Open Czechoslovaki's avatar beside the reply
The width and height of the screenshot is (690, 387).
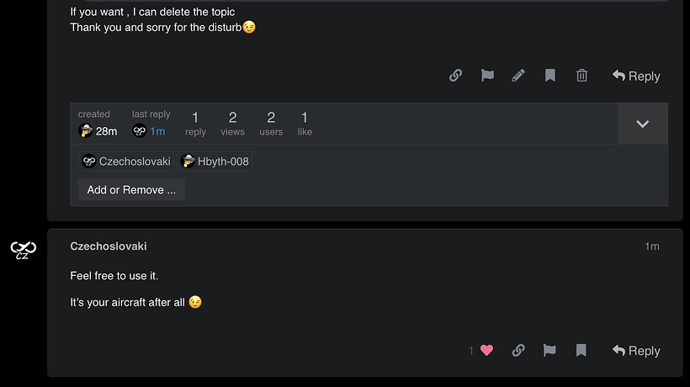point(23,250)
